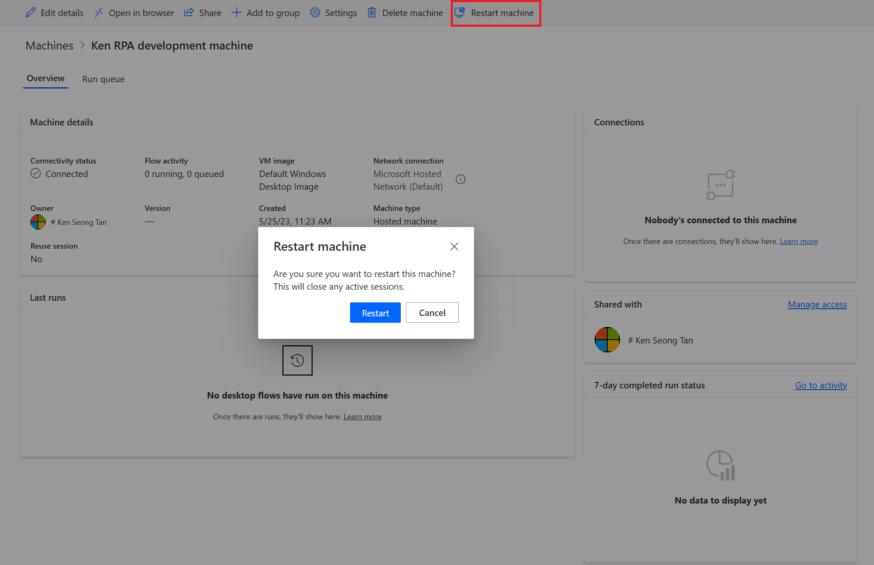Click the Cancel button in dialog
The width and height of the screenshot is (874, 565).
(x=432, y=313)
